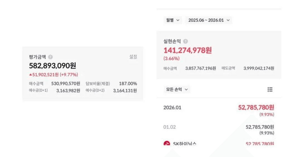
Task: Select the 2026.01 monthly row label
Action: [172, 107]
